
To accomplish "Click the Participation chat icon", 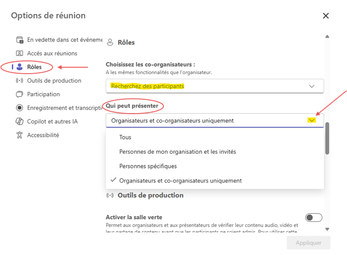I will click(20, 94).
